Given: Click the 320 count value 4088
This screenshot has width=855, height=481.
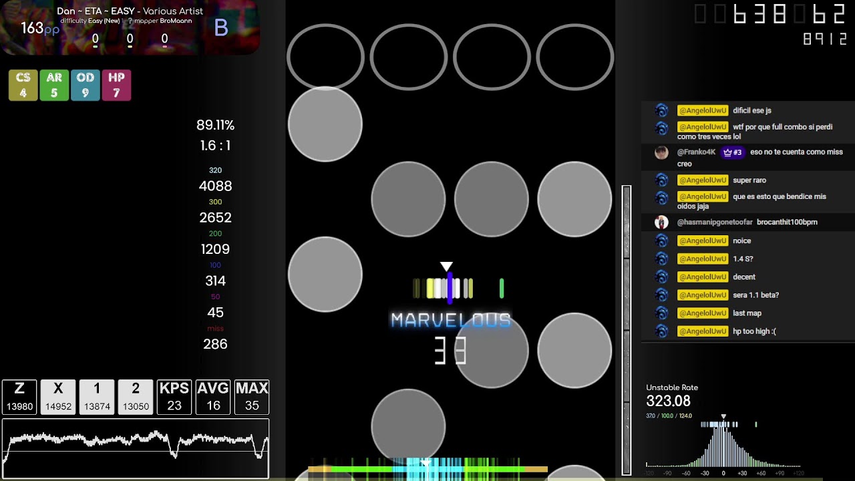Looking at the screenshot, I should 215,186.
